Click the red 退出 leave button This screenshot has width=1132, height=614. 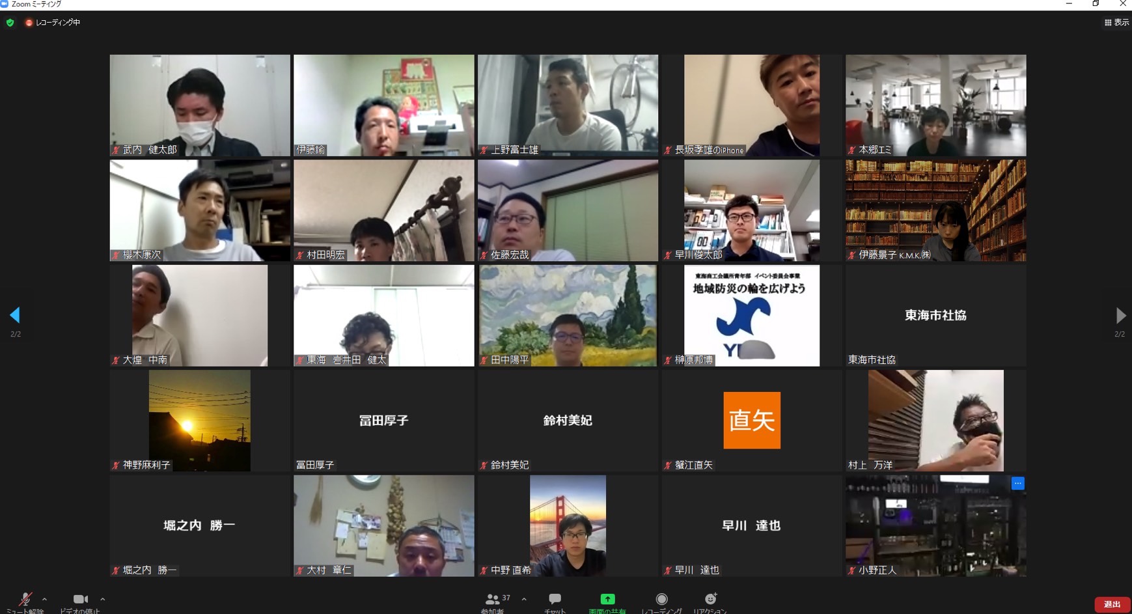coord(1112,604)
